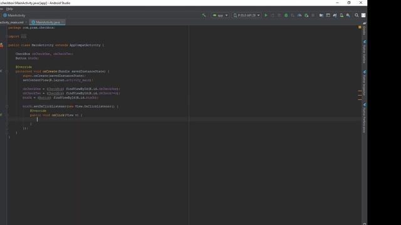
Task: Click the Run with Coverage icon
Action: [293, 15]
